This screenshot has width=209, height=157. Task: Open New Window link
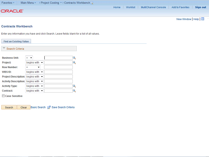click(184, 19)
